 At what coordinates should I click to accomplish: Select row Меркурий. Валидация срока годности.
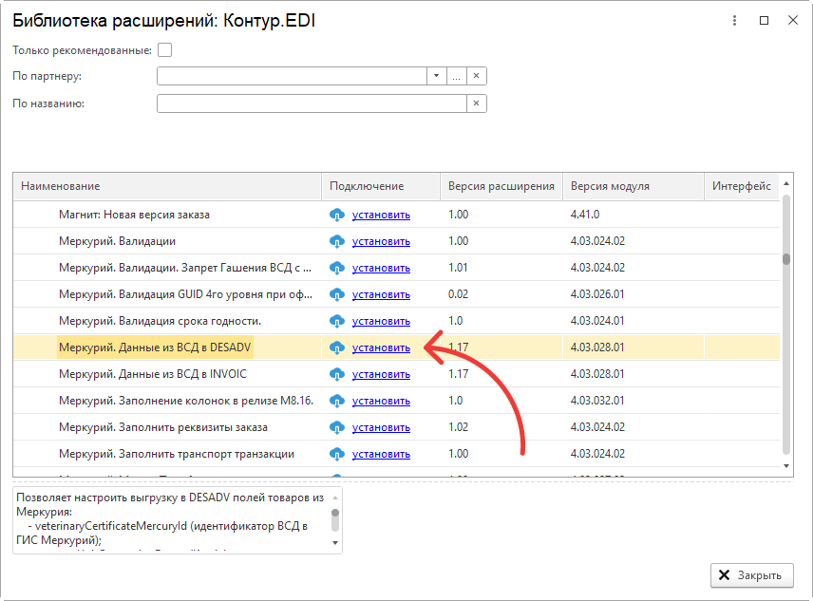[396, 321]
